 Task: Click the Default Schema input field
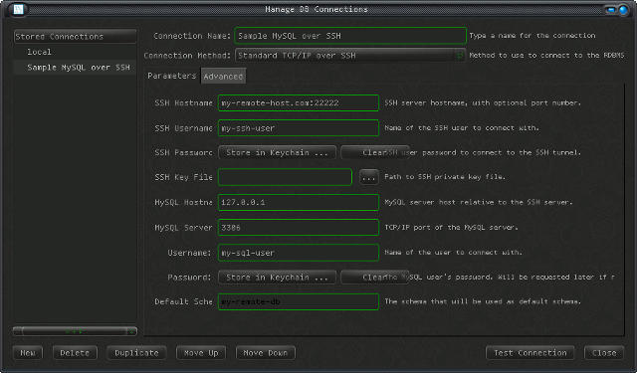coord(299,301)
